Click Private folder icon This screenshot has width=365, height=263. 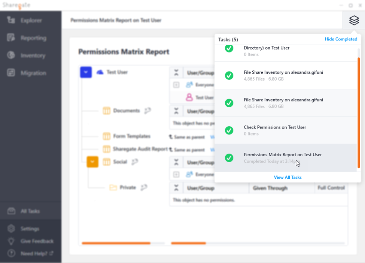(113, 187)
